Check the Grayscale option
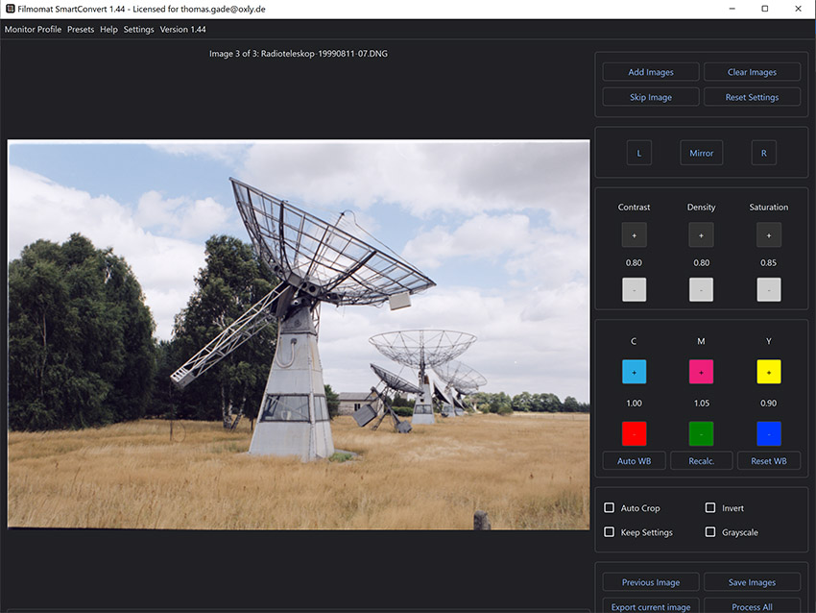Viewport: 816px width, 613px height. (x=710, y=532)
